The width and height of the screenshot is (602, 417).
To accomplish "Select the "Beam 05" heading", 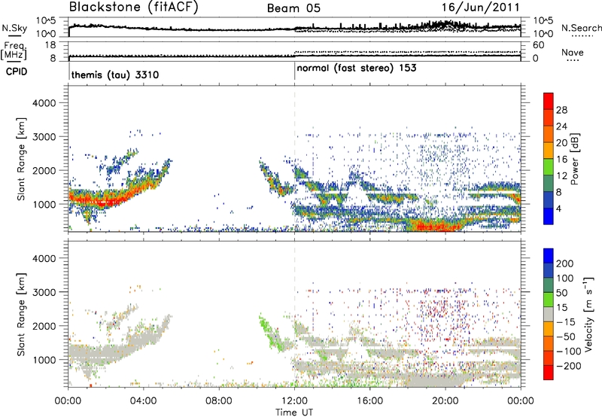I will coord(293,8).
